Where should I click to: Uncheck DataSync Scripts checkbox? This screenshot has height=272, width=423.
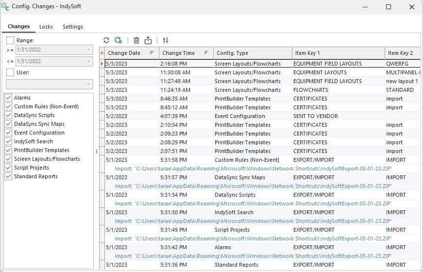8,115
